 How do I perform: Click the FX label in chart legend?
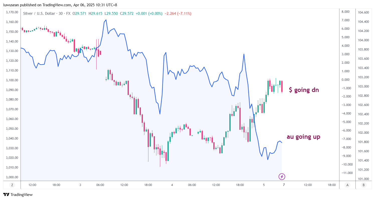pyautogui.click(x=68, y=13)
